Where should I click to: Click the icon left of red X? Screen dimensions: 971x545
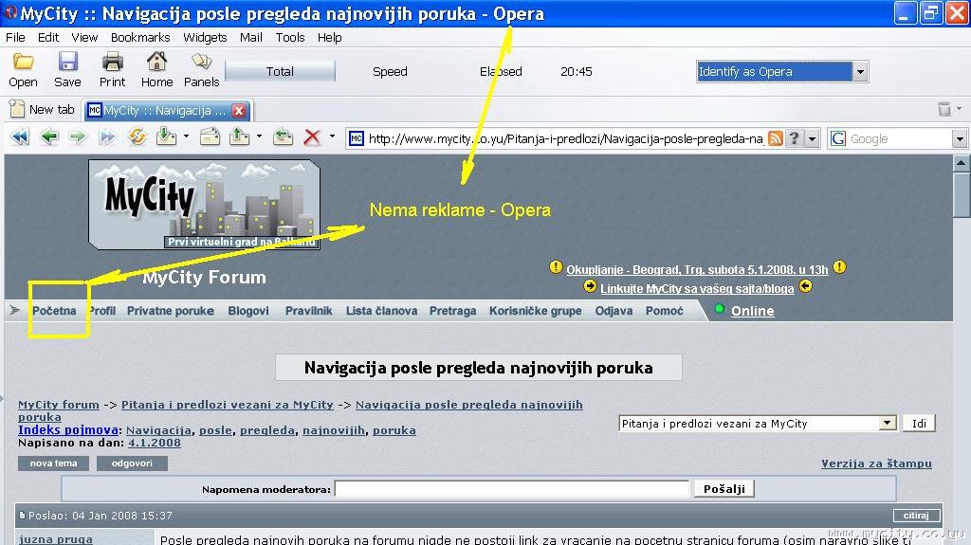coord(283,136)
